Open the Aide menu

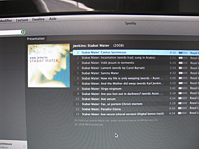tap(53, 19)
